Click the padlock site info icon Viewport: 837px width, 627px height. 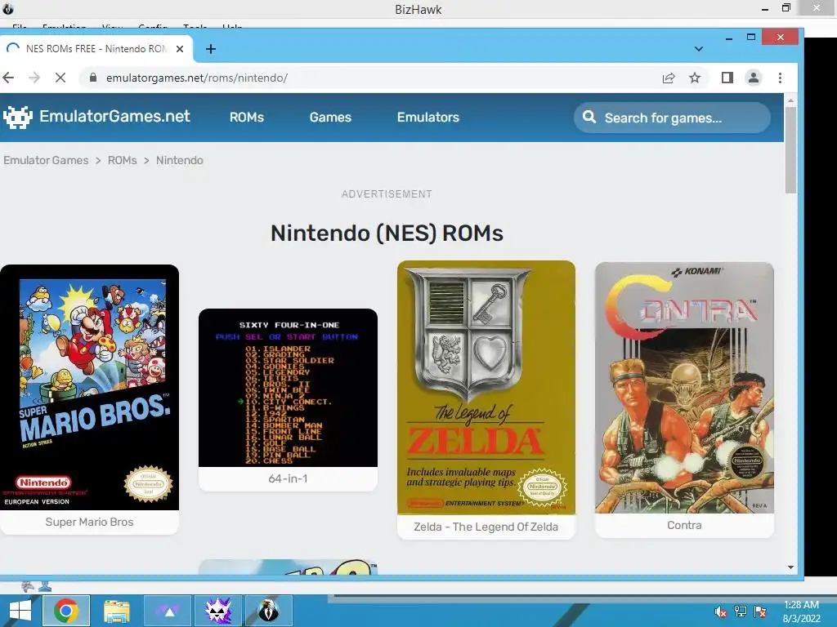pyautogui.click(x=93, y=78)
